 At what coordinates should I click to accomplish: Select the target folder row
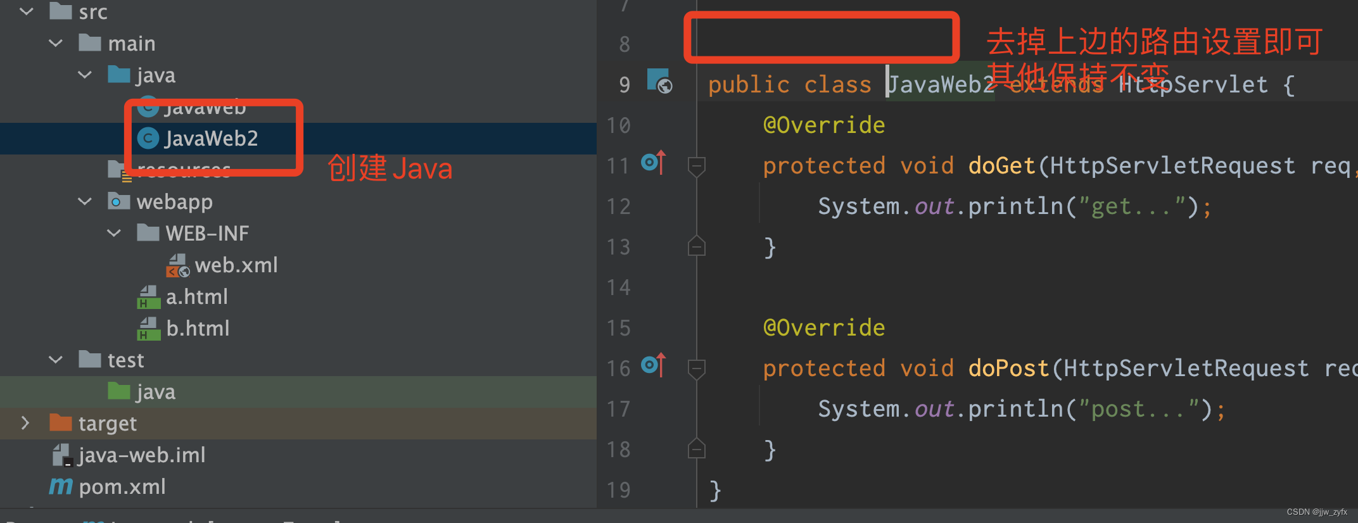pos(298,423)
